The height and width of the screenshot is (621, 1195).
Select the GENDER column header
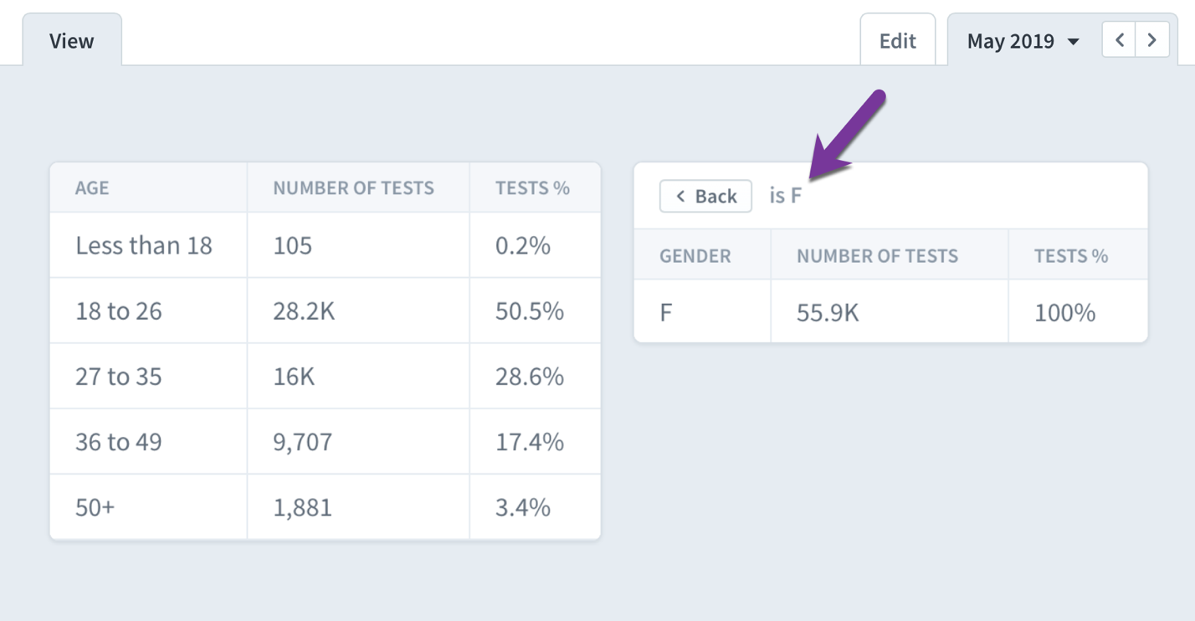[695, 255]
